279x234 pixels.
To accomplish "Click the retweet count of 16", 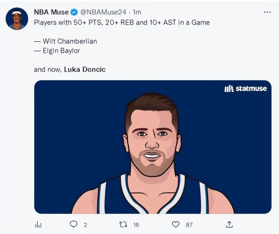I will click(x=136, y=224).
